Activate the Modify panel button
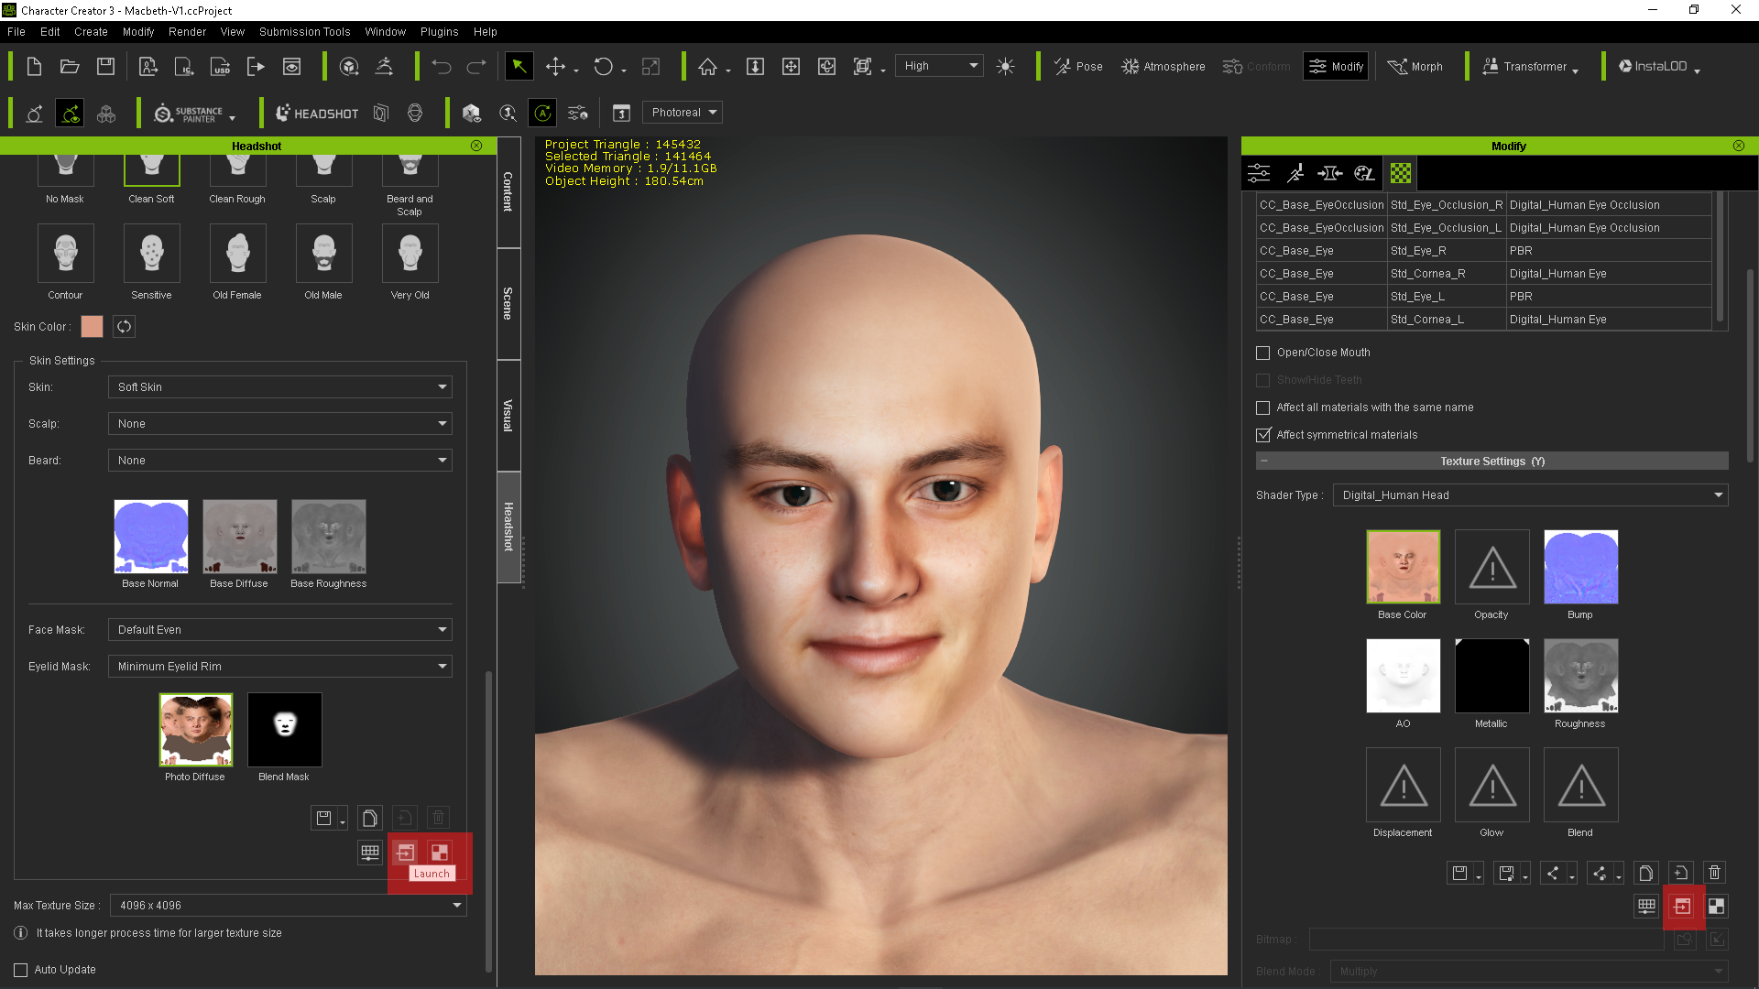The height and width of the screenshot is (989, 1759). point(1336,66)
